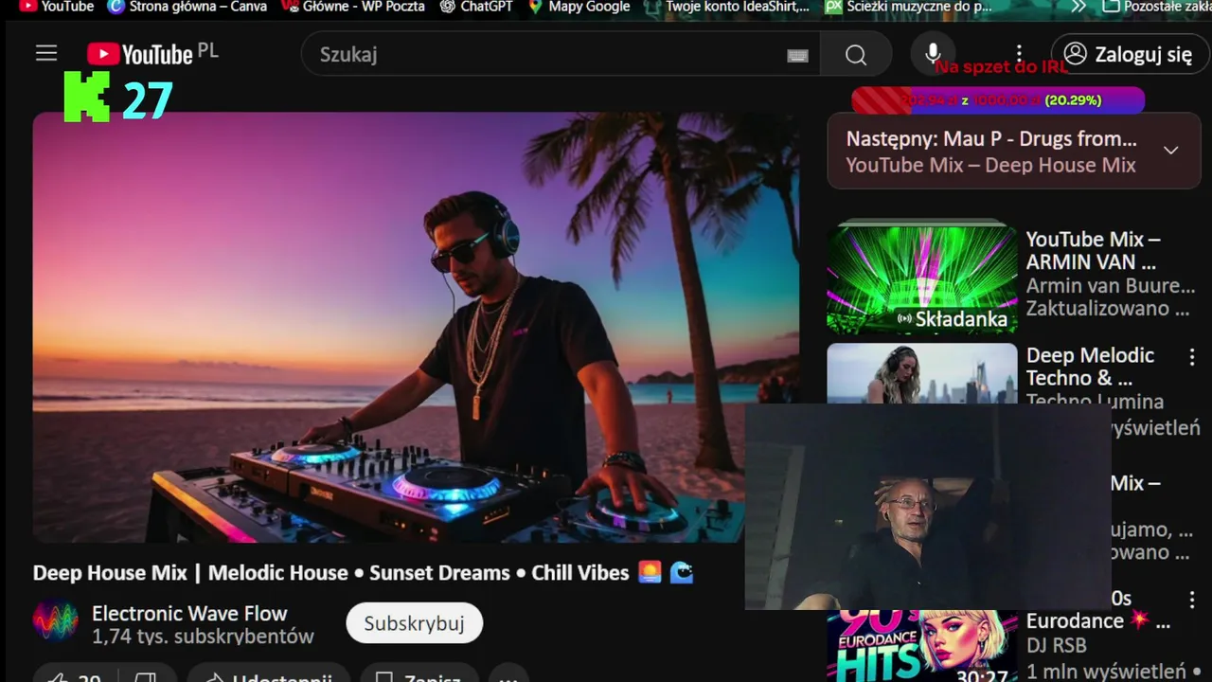
Task: Open options menu for Eurodance video
Action: click(1192, 599)
